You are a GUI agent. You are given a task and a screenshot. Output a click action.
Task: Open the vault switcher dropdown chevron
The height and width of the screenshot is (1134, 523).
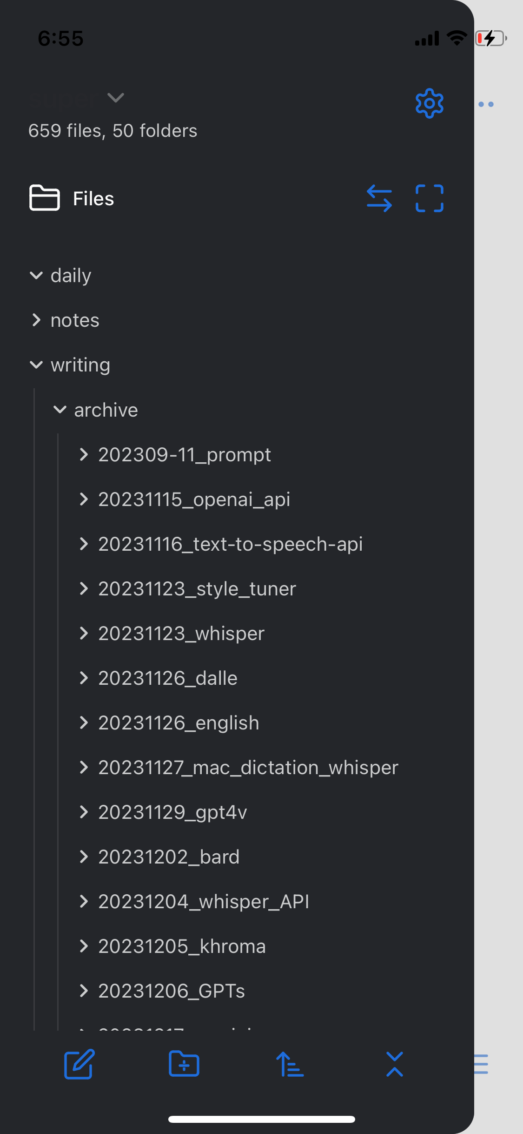[x=115, y=98]
